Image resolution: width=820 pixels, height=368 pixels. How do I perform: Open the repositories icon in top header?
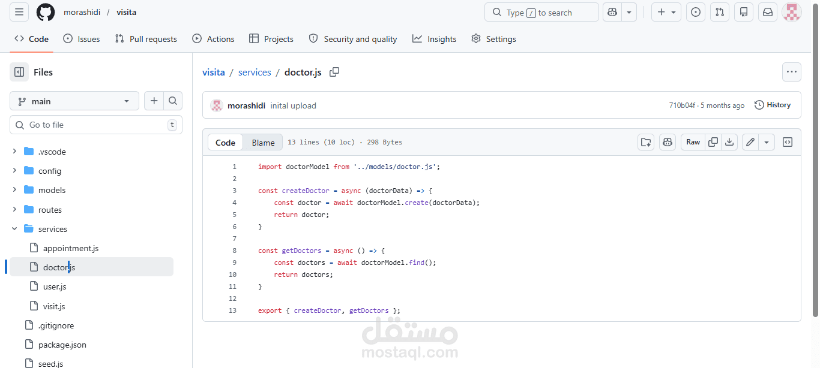[x=744, y=12]
